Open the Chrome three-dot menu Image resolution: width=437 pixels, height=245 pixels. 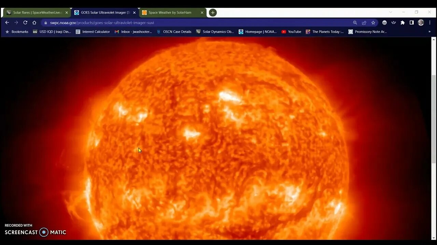click(x=429, y=22)
